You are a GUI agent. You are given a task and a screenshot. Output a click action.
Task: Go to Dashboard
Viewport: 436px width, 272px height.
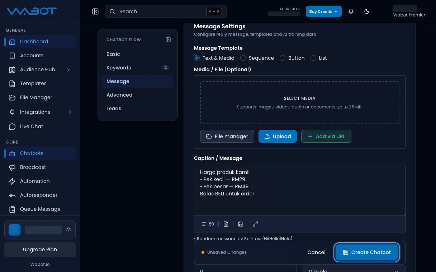point(40,42)
